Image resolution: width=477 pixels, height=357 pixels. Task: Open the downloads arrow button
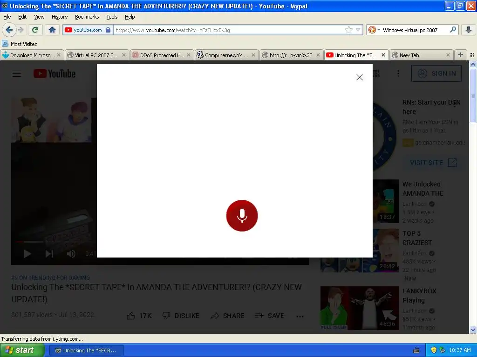[x=469, y=30]
